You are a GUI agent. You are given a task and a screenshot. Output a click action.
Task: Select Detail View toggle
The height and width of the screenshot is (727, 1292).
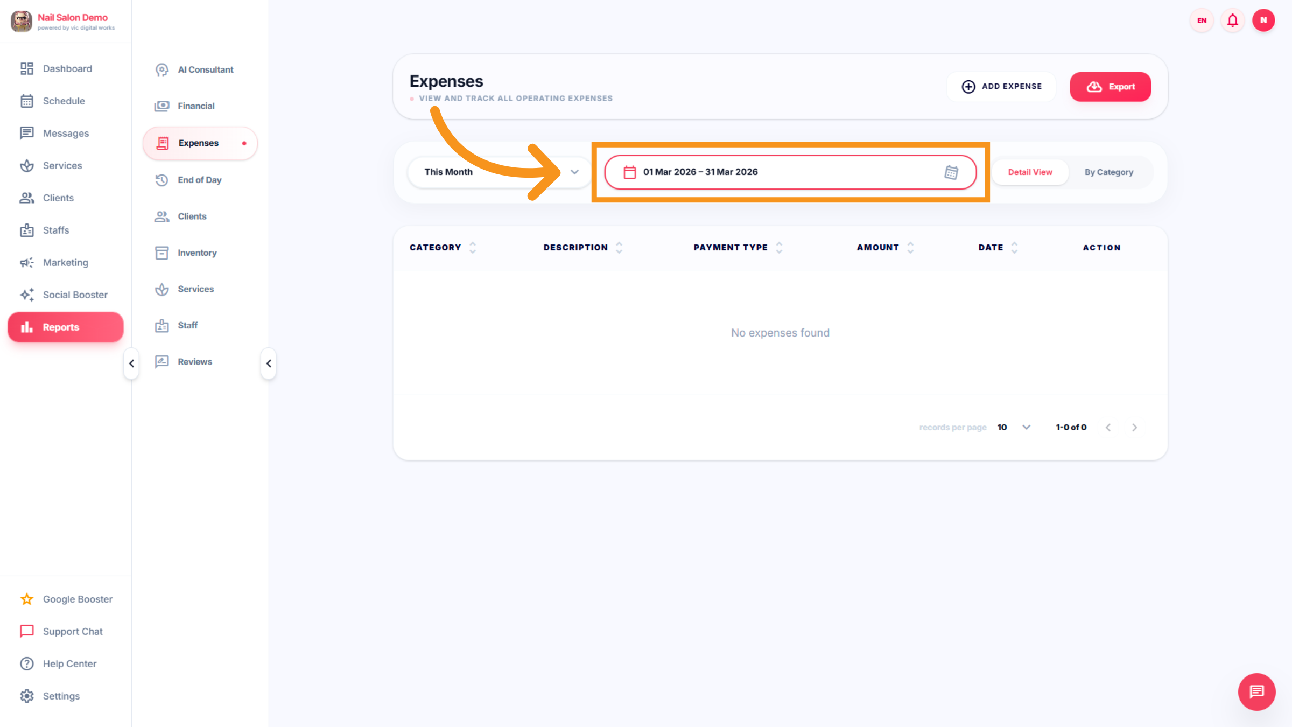tap(1029, 172)
